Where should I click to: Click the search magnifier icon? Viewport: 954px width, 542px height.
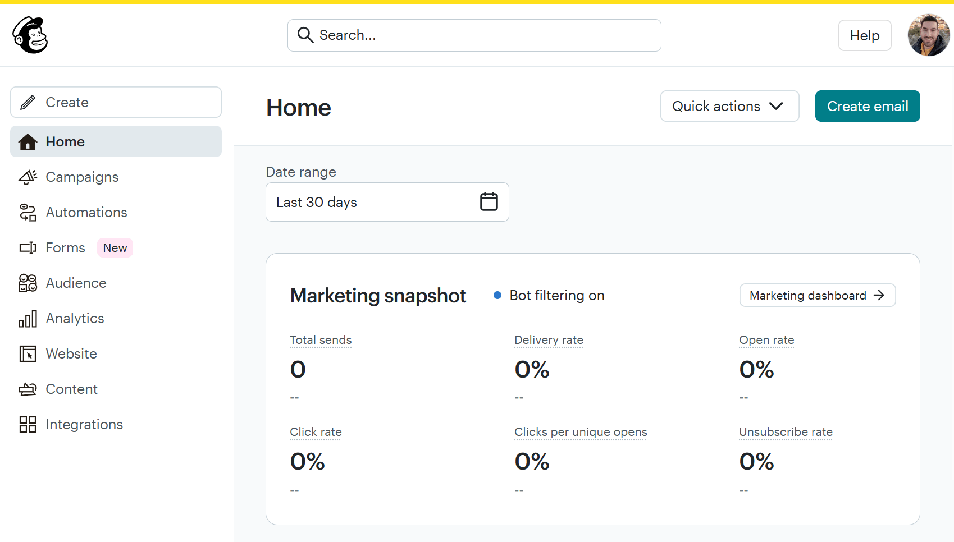coord(305,35)
